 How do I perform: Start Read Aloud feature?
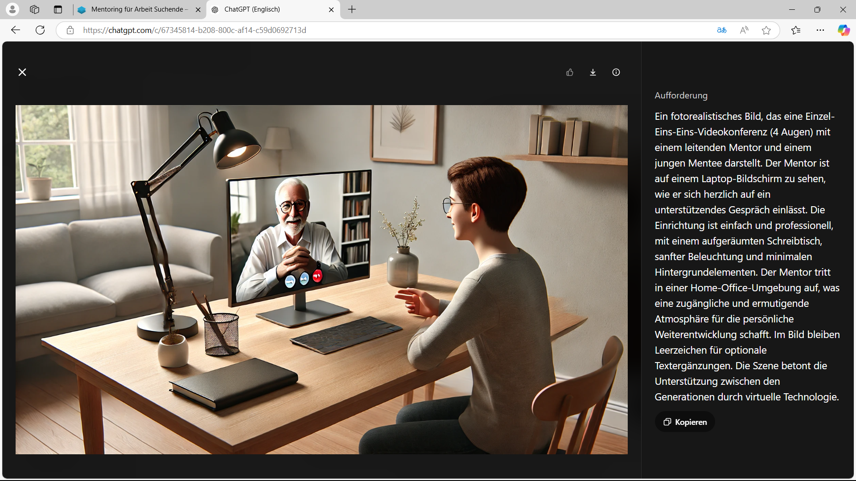point(744,30)
